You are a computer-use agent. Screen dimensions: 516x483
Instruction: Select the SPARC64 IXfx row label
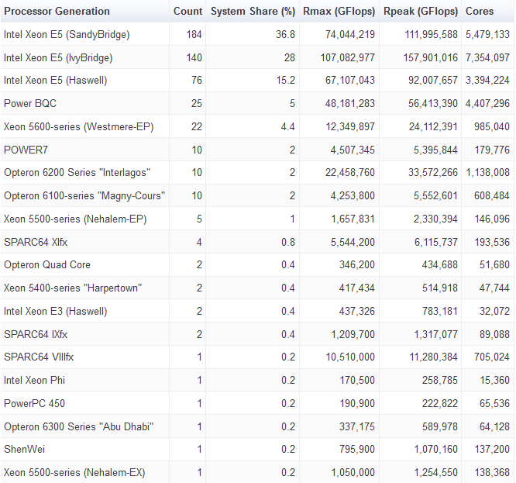coord(36,334)
